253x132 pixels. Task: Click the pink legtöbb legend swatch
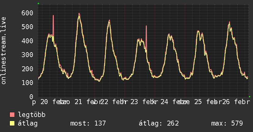pyautogui.click(x=12, y=115)
